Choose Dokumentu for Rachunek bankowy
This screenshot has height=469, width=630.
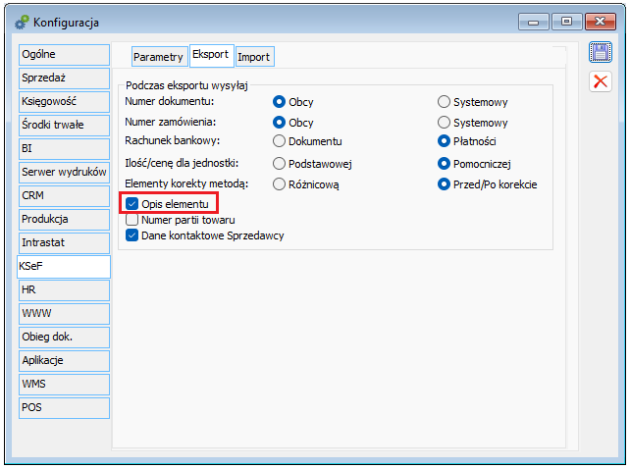(x=280, y=141)
